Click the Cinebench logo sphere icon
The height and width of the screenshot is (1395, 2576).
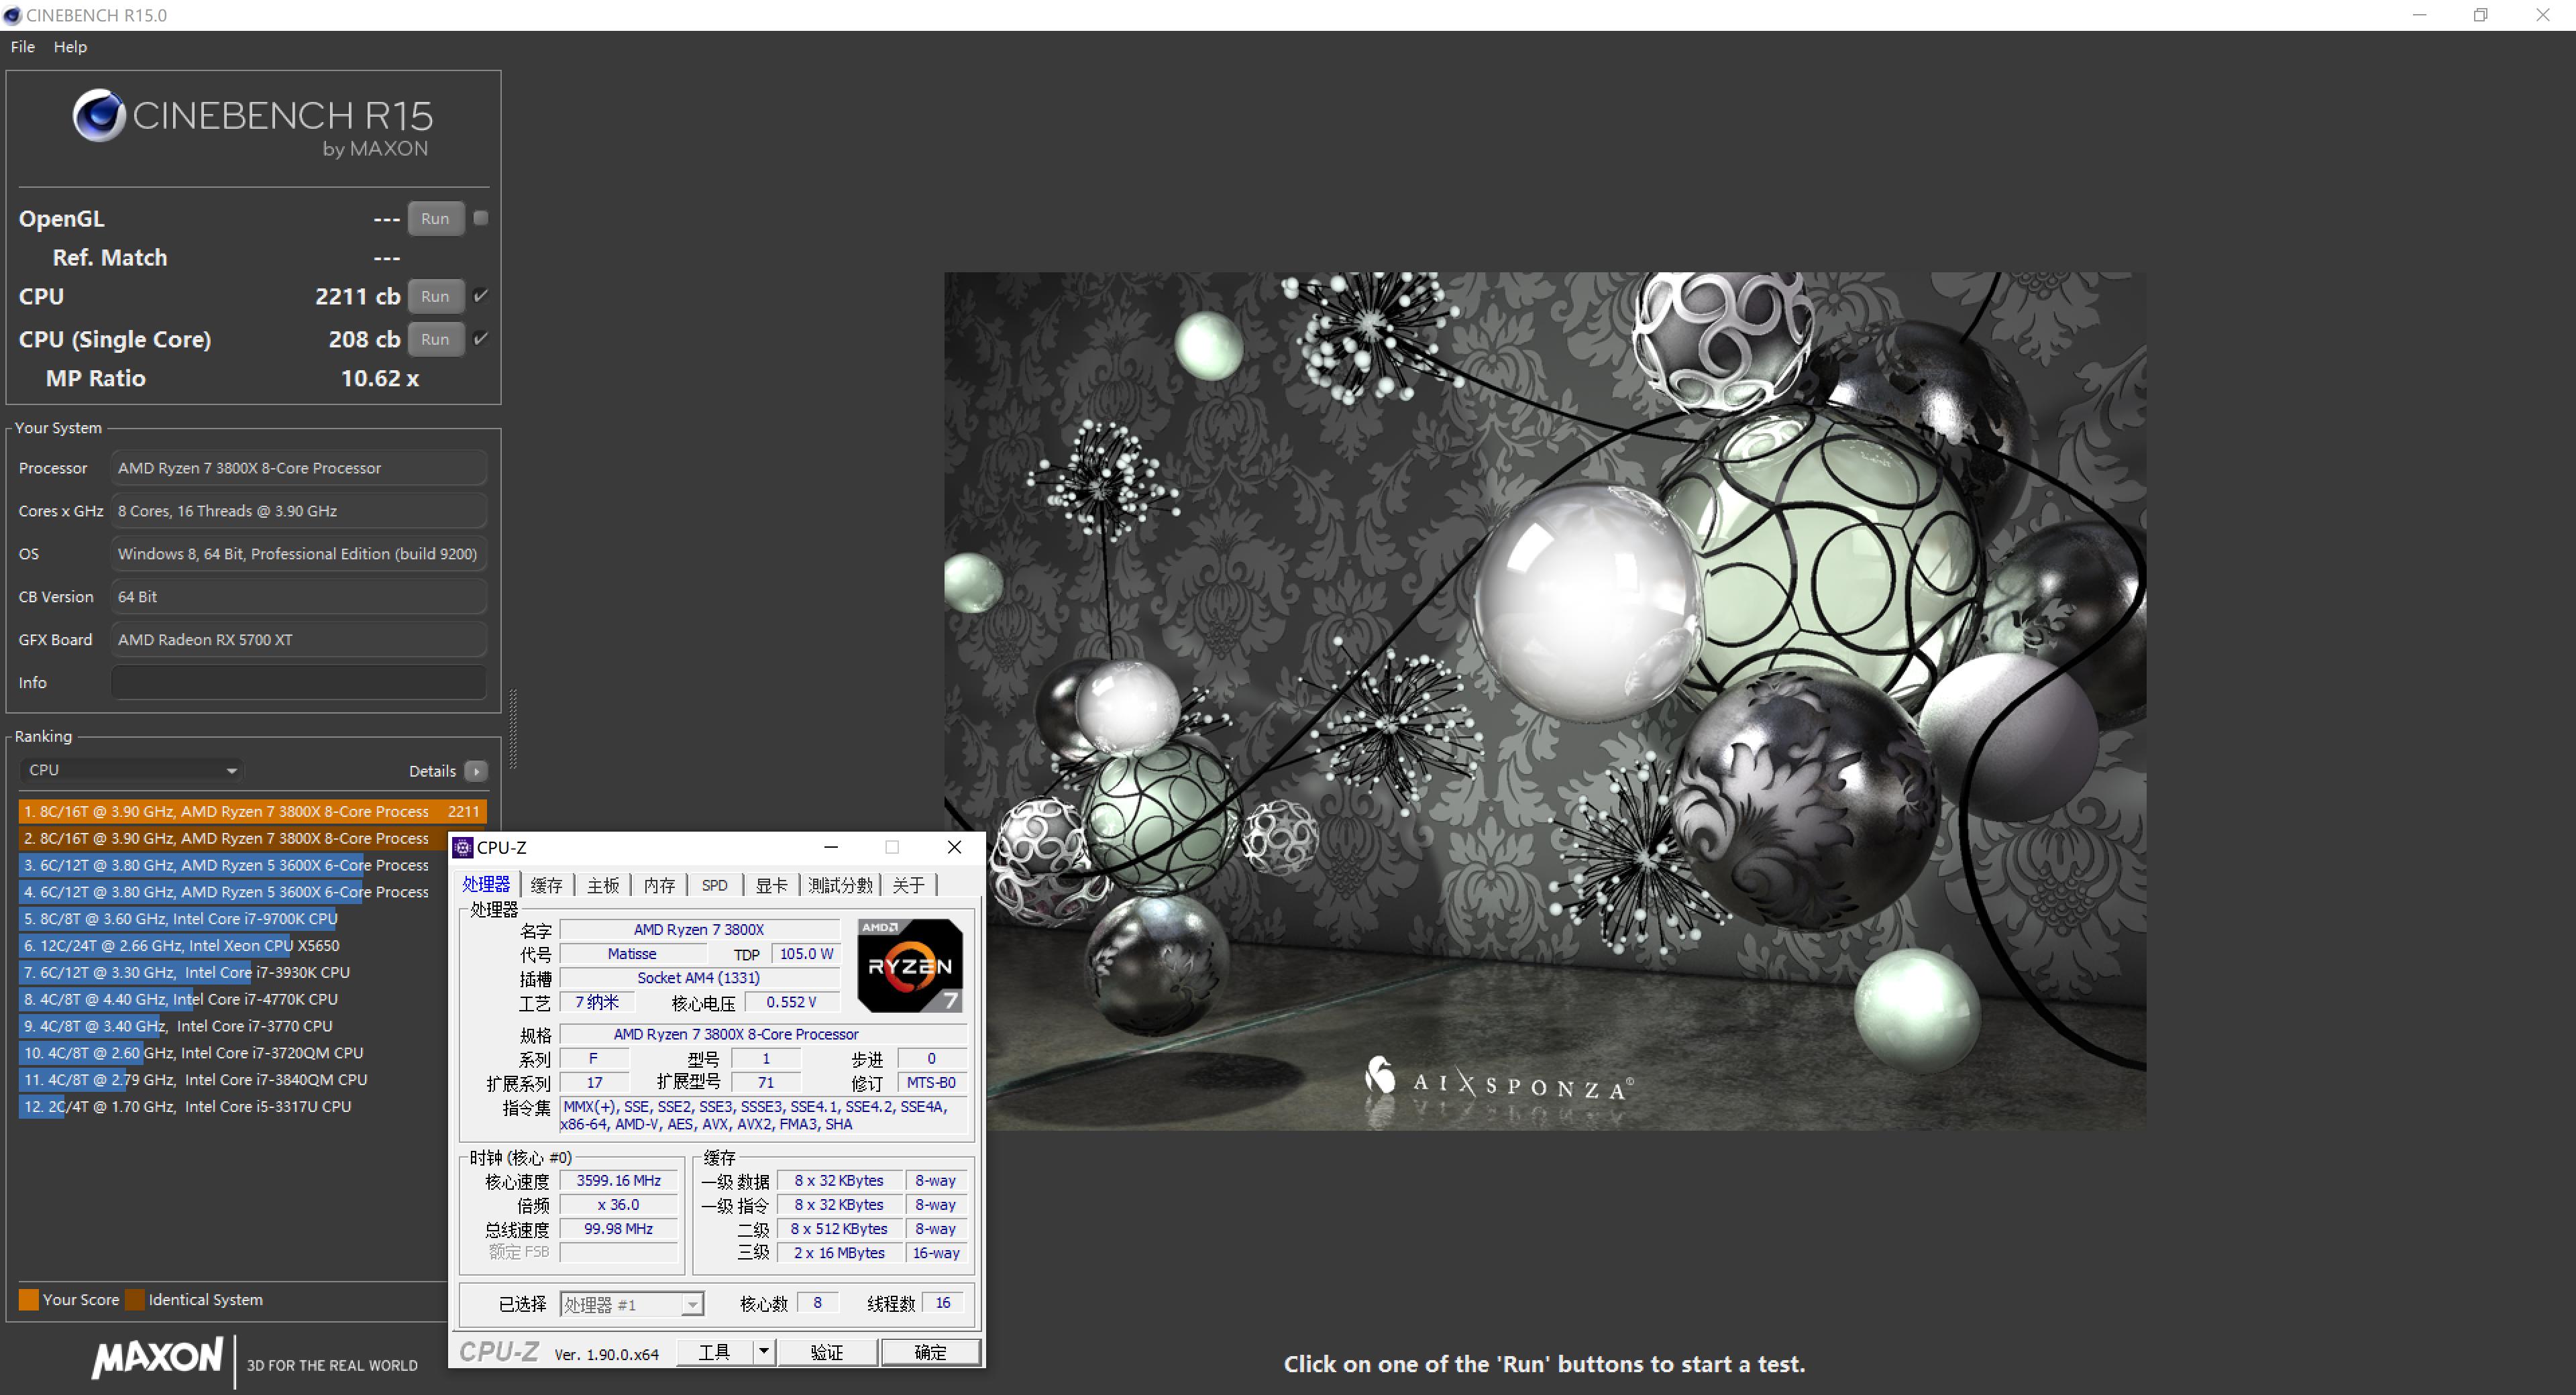pos(99,116)
